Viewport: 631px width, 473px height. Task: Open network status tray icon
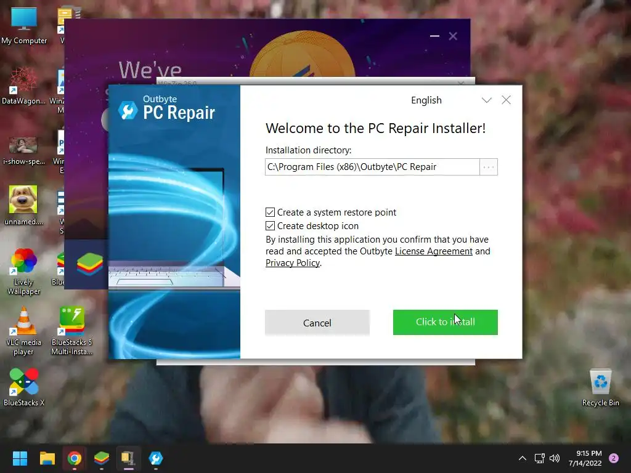[x=539, y=458]
